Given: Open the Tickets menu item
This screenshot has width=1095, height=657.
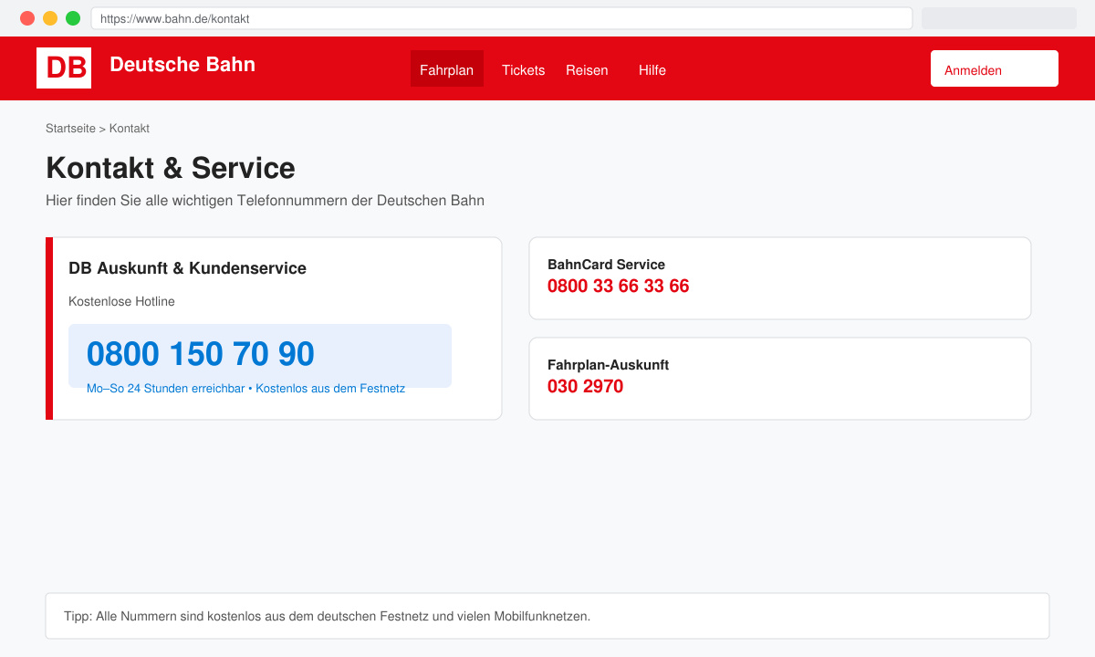Looking at the screenshot, I should click(523, 69).
